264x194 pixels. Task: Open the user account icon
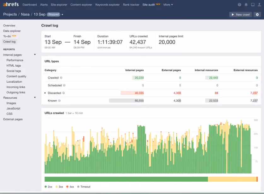259,5
